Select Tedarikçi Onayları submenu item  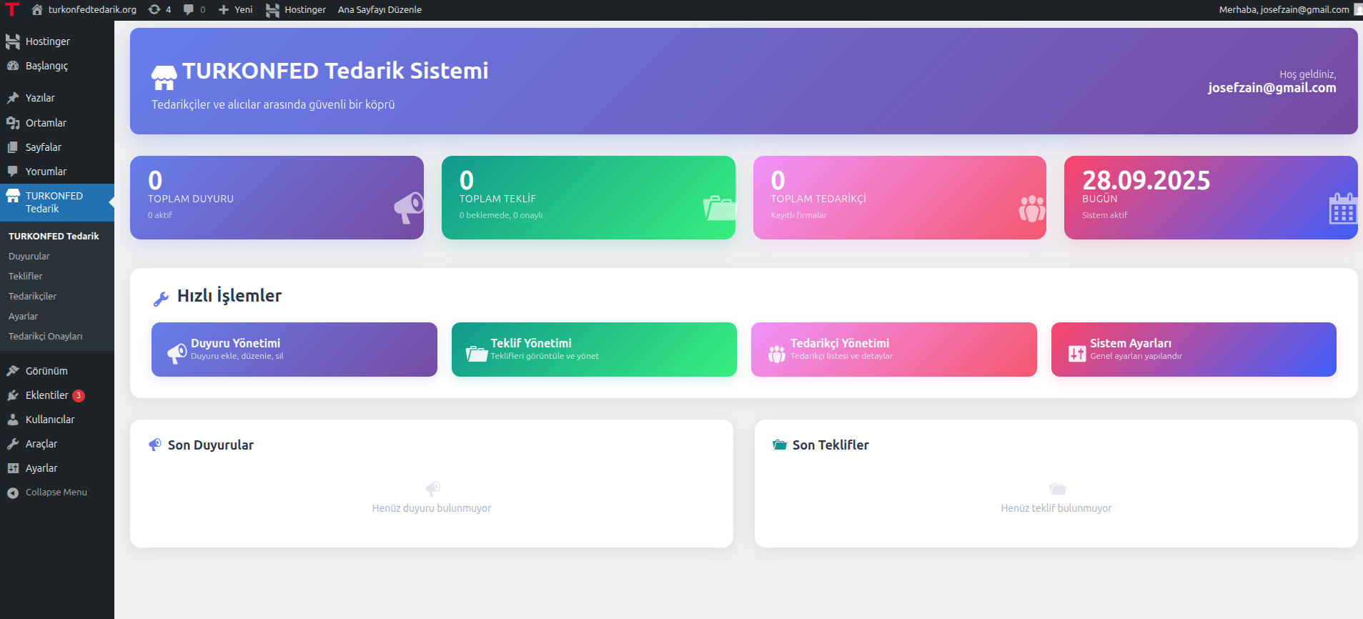45,336
